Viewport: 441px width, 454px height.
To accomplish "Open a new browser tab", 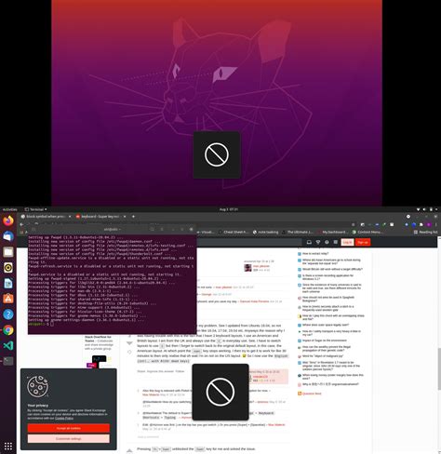I will 133,217.
